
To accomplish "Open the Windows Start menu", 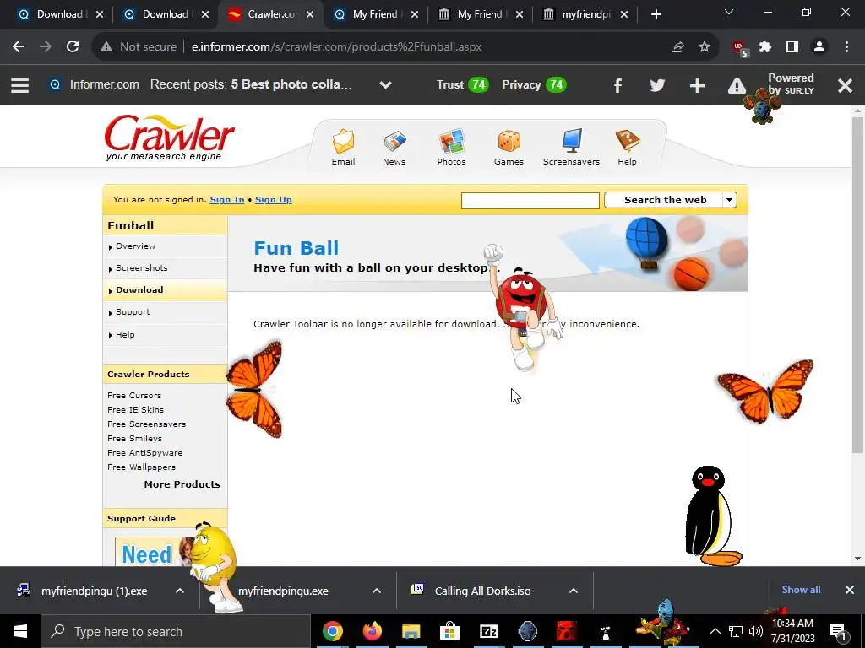I will pyautogui.click(x=20, y=631).
